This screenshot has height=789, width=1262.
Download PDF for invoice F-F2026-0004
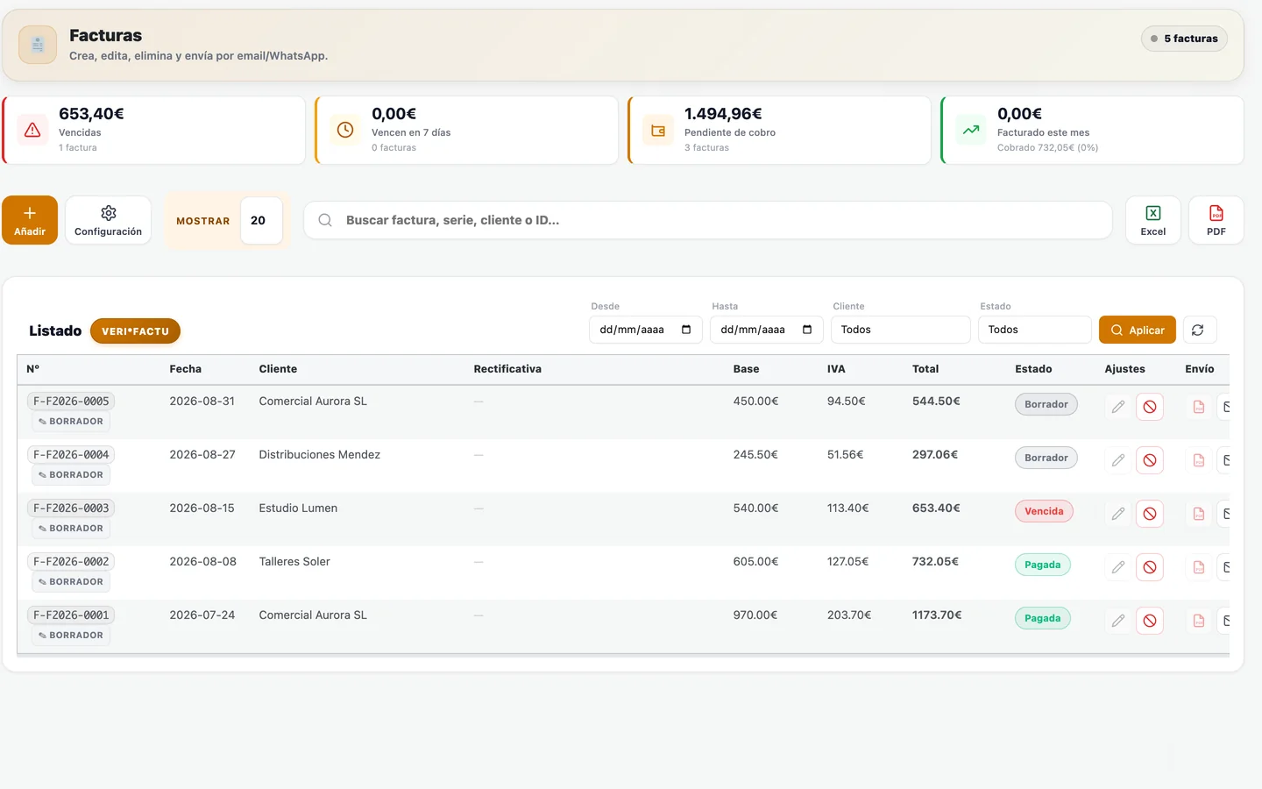(x=1199, y=460)
